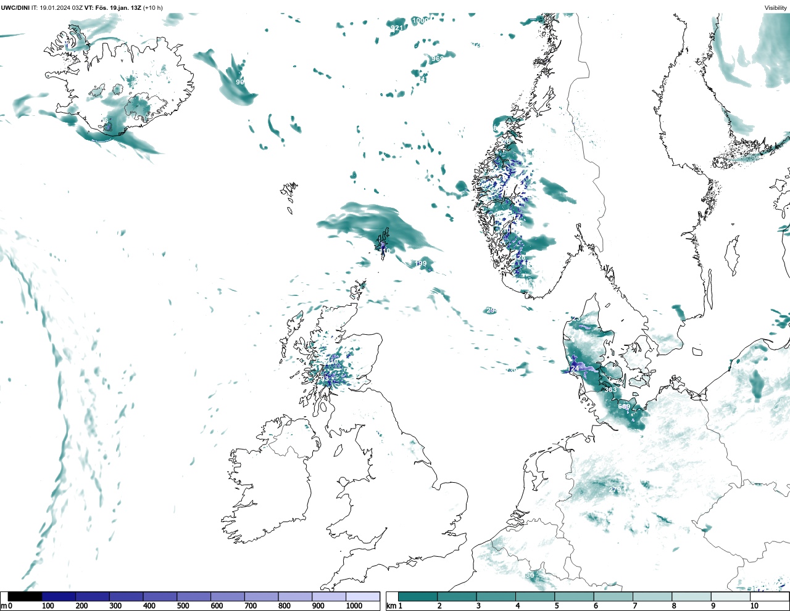
Task: Click the "5" tick label on km scale
Action: click(x=557, y=606)
